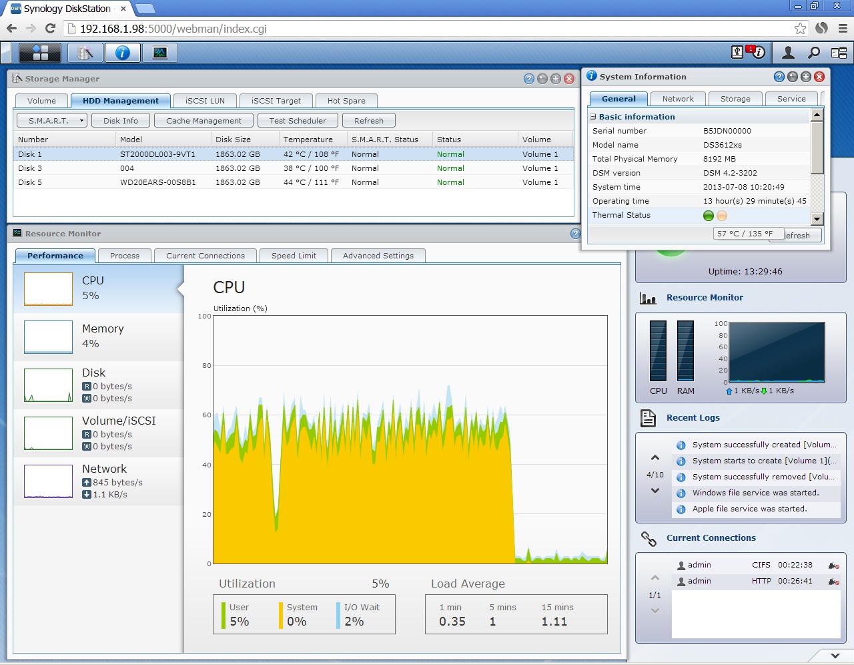The image size is (854, 665).
Task: Open the Network tab in System Information
Action: pos(678,98)
